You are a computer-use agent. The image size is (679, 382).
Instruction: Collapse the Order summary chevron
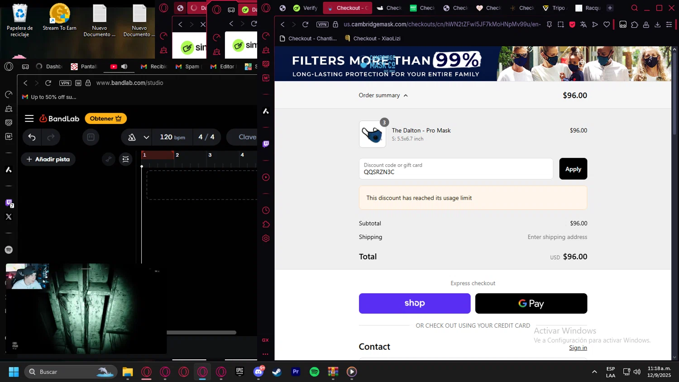click(406, 95)
